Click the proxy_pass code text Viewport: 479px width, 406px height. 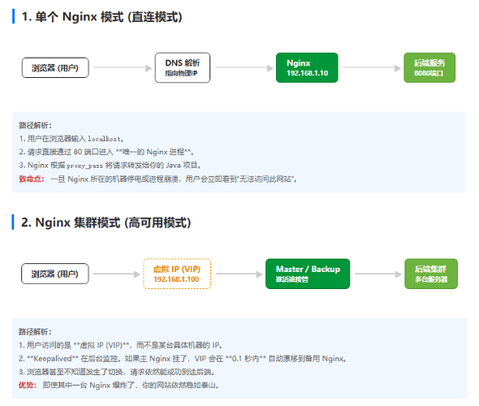pyautogui.click(x=84, y=166)
